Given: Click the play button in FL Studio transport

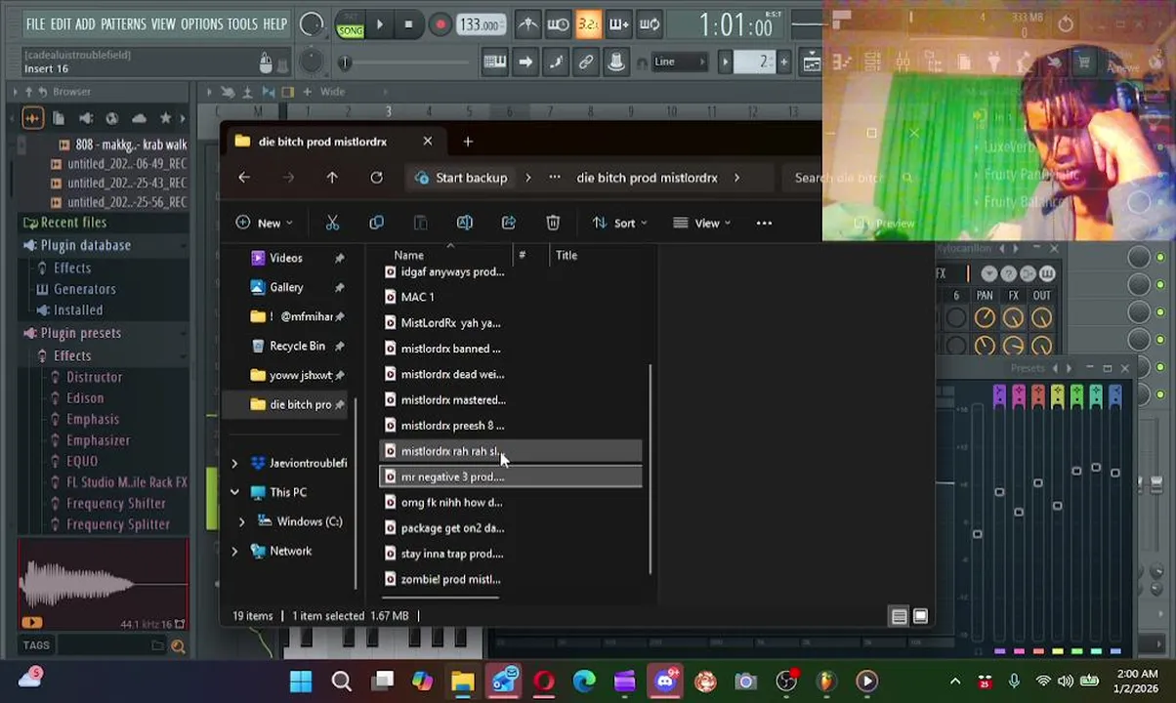Looking at the screenshot, I should pyautogui.click(x=379, y=24).
